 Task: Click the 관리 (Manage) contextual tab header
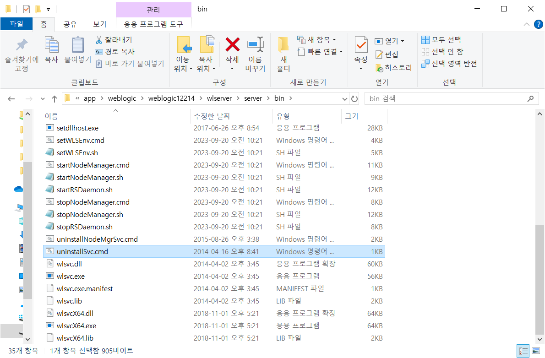[x=153, y=10]
